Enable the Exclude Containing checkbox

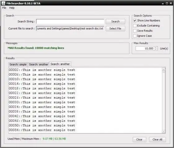coord(135,26)
